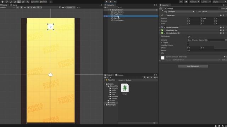Toggle pivot mode Center button
Viewport: 227px width, 127px height.
pyautogui.click(x=35, y=2)
